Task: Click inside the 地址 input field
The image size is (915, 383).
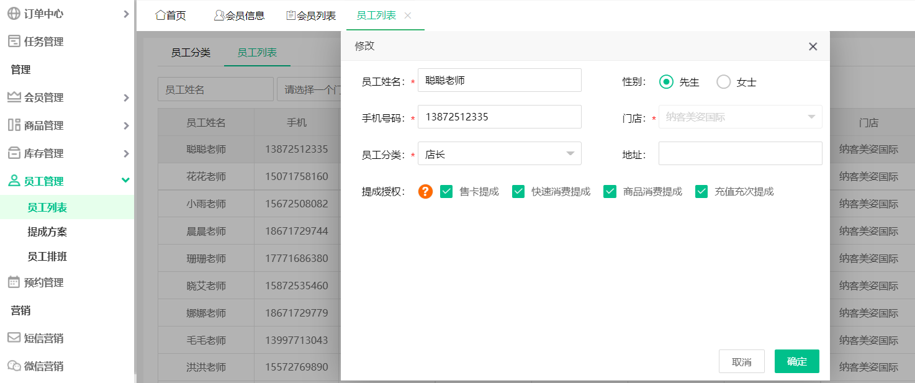Action: pos(740,153)
